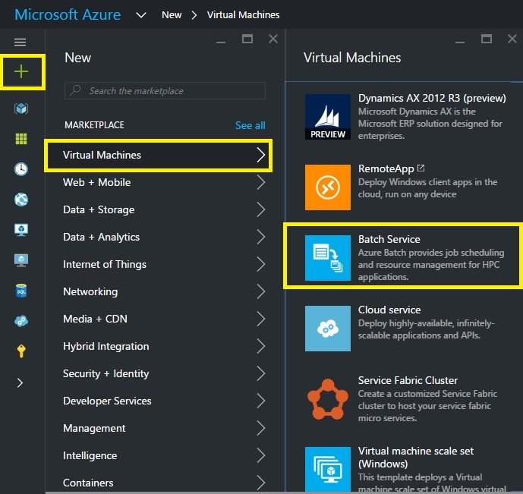Open the Cloud services gear-cloud sidebar icon
Viewport: 523px width, 494px height.
(x=21, y=321)
